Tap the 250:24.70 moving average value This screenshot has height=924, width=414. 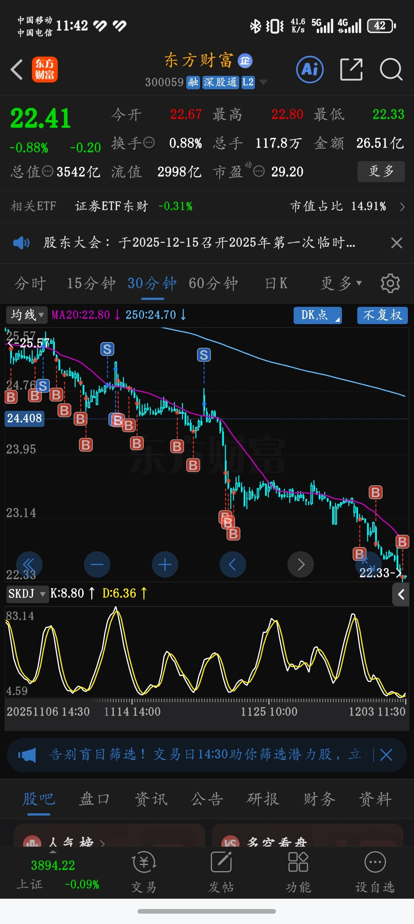click(151, 315)
